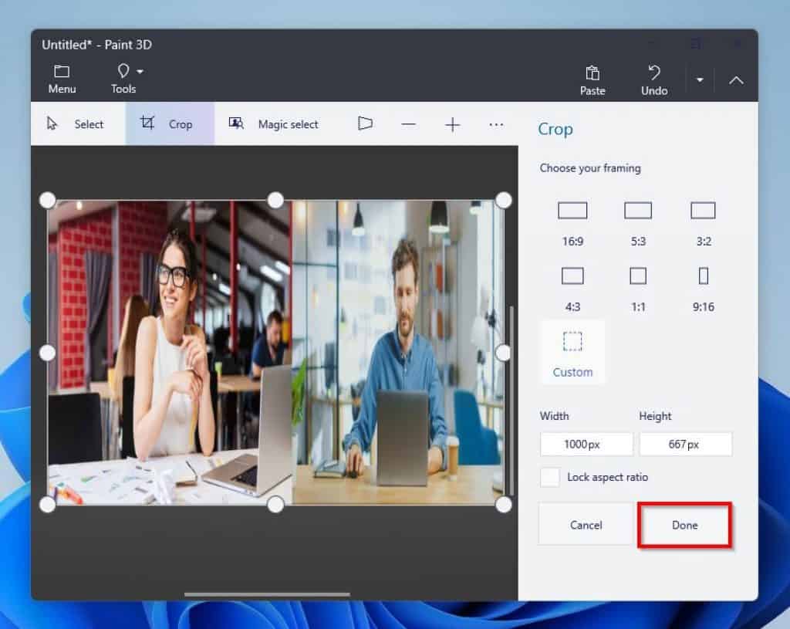Zoom in with the plus icon

[x=452, y=124]
